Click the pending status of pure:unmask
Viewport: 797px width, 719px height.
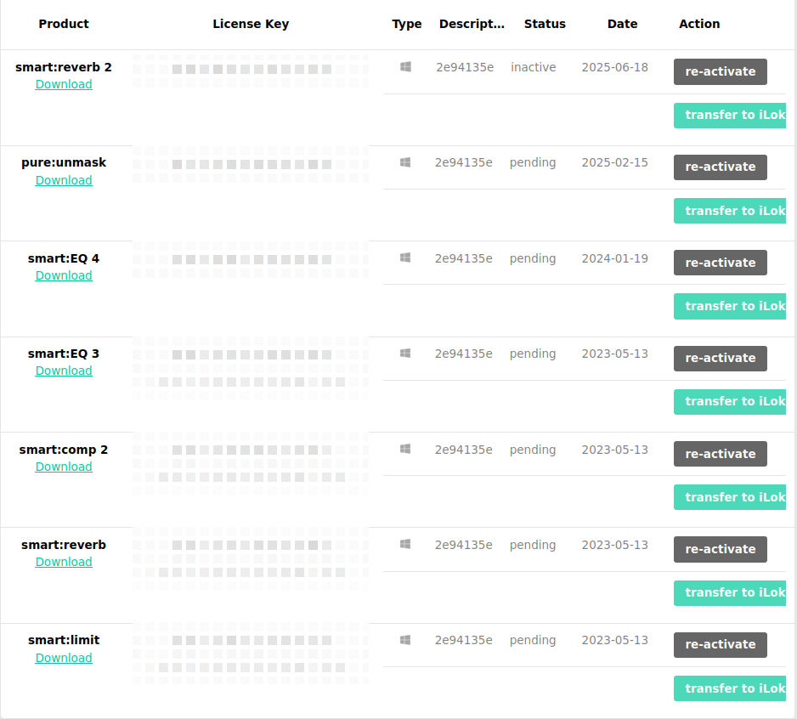(x=533, y=162)
